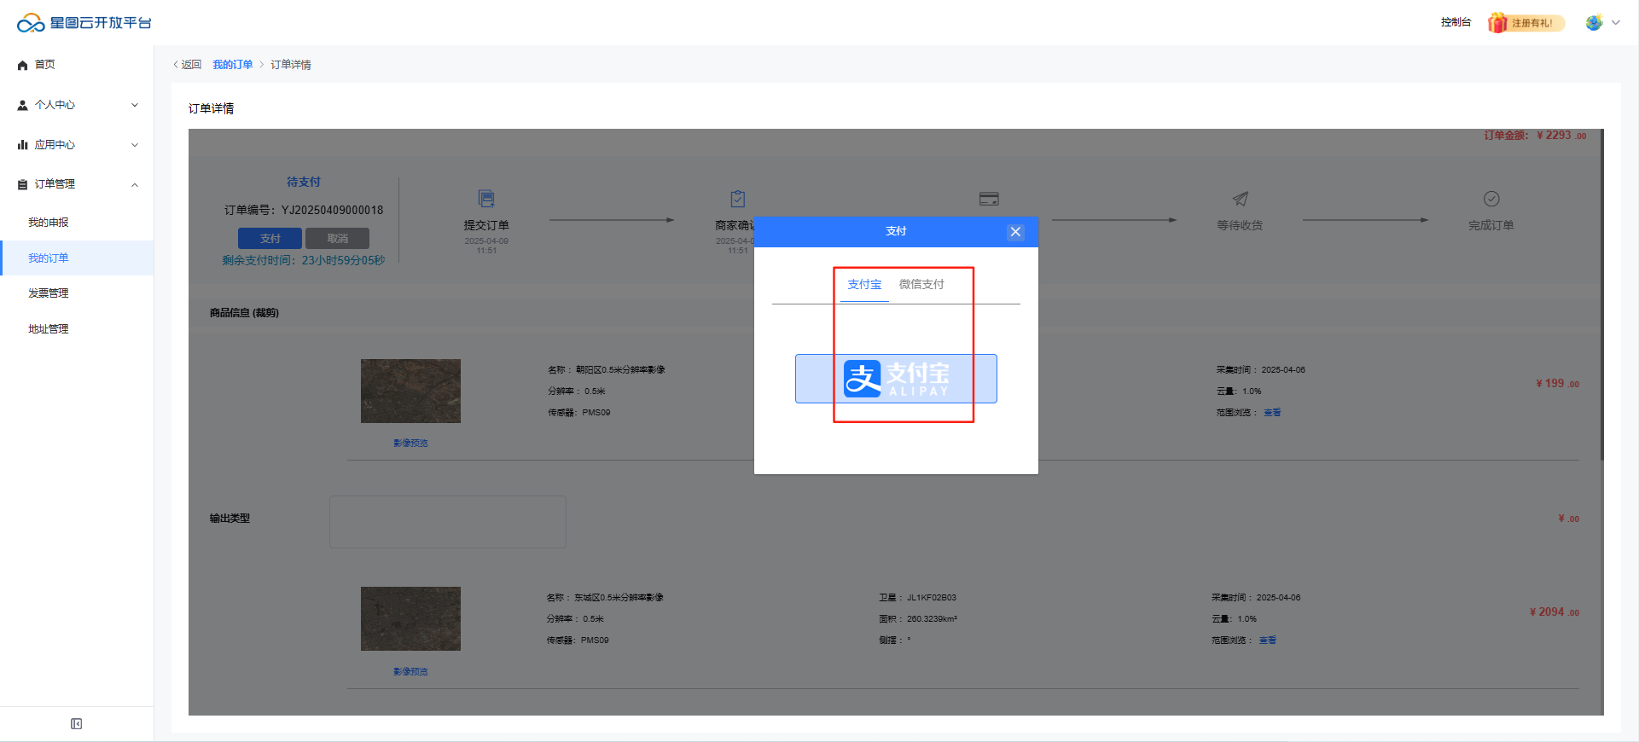Click the 订单金额 ¥2293 total
The image size is (1639, 742).
1535,136
